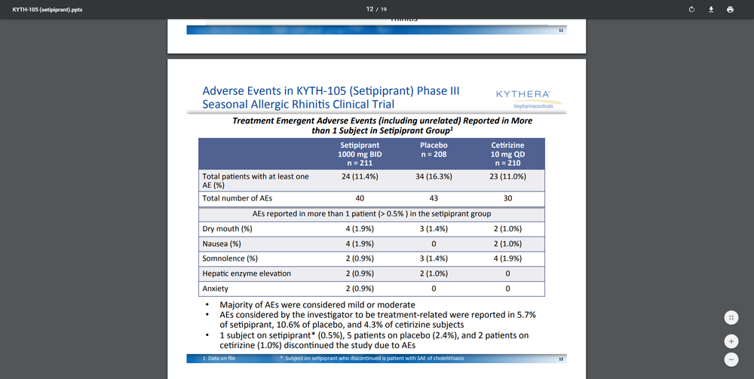The width and height of the screenshot is (754, 379).
Task: Rotate the document clockwise
Action: [691, 9]
